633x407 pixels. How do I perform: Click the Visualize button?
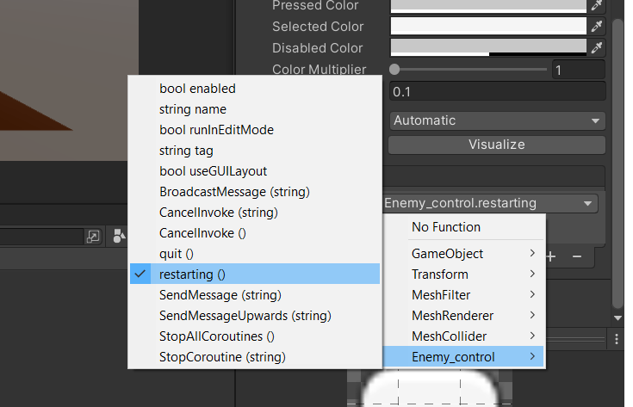click(497, 145)
